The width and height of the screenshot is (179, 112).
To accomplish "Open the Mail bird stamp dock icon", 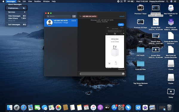I will click(30, 108).
